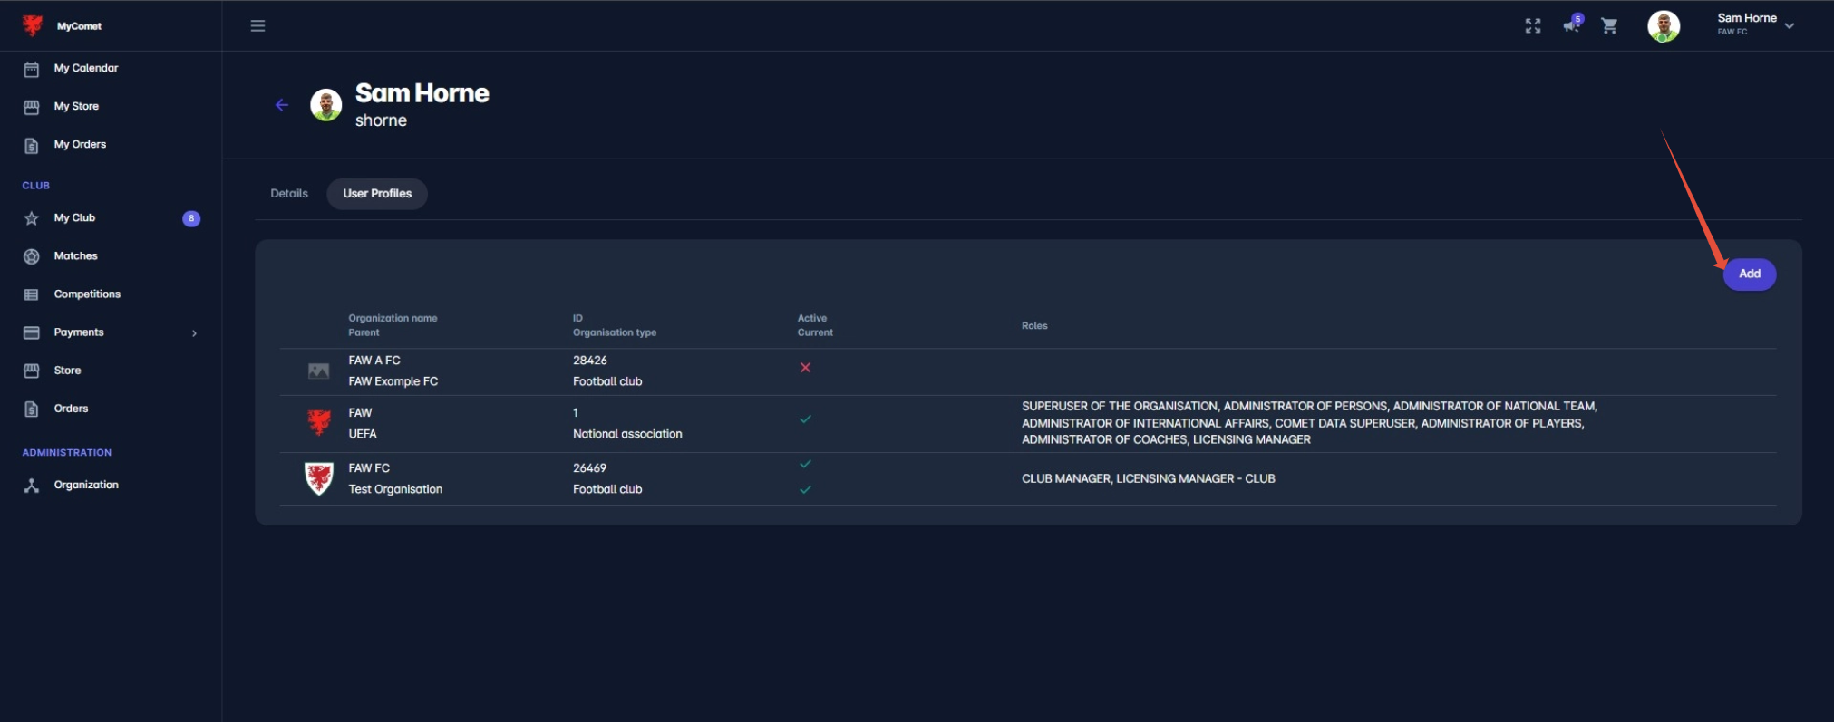Click the FAW red dragon logo
The width and height of the screenshot is (1834, 722).
[x=318, y=422]
